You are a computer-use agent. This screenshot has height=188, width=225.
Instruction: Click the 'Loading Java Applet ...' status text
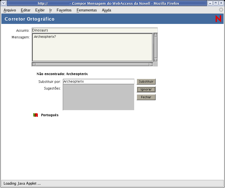[x=22, y=183]
